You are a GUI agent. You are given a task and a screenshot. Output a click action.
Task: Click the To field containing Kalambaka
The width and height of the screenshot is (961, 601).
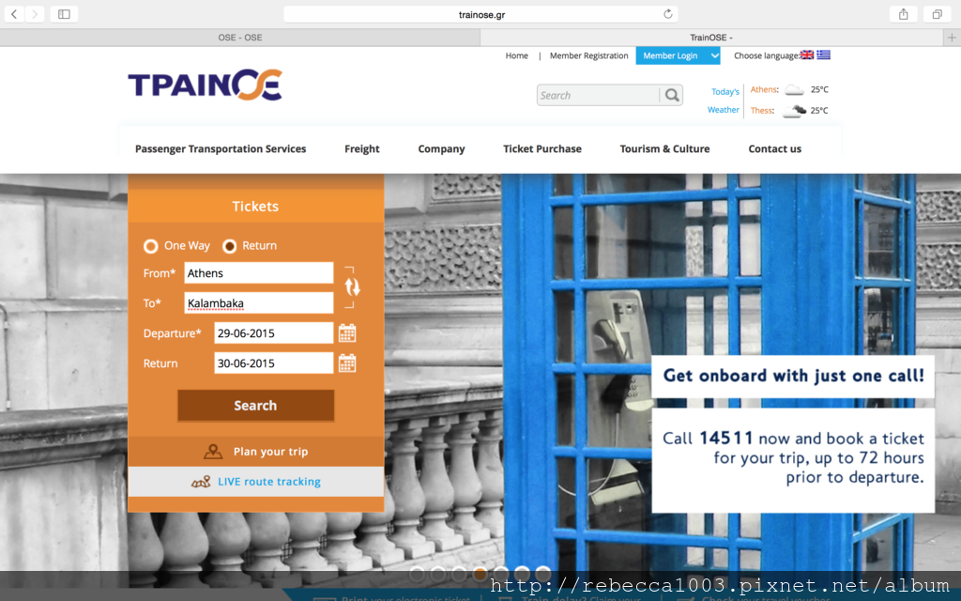(x=259, y=303)
